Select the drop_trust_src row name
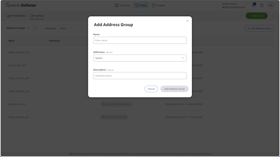280x157 pixels. point(17,104)
